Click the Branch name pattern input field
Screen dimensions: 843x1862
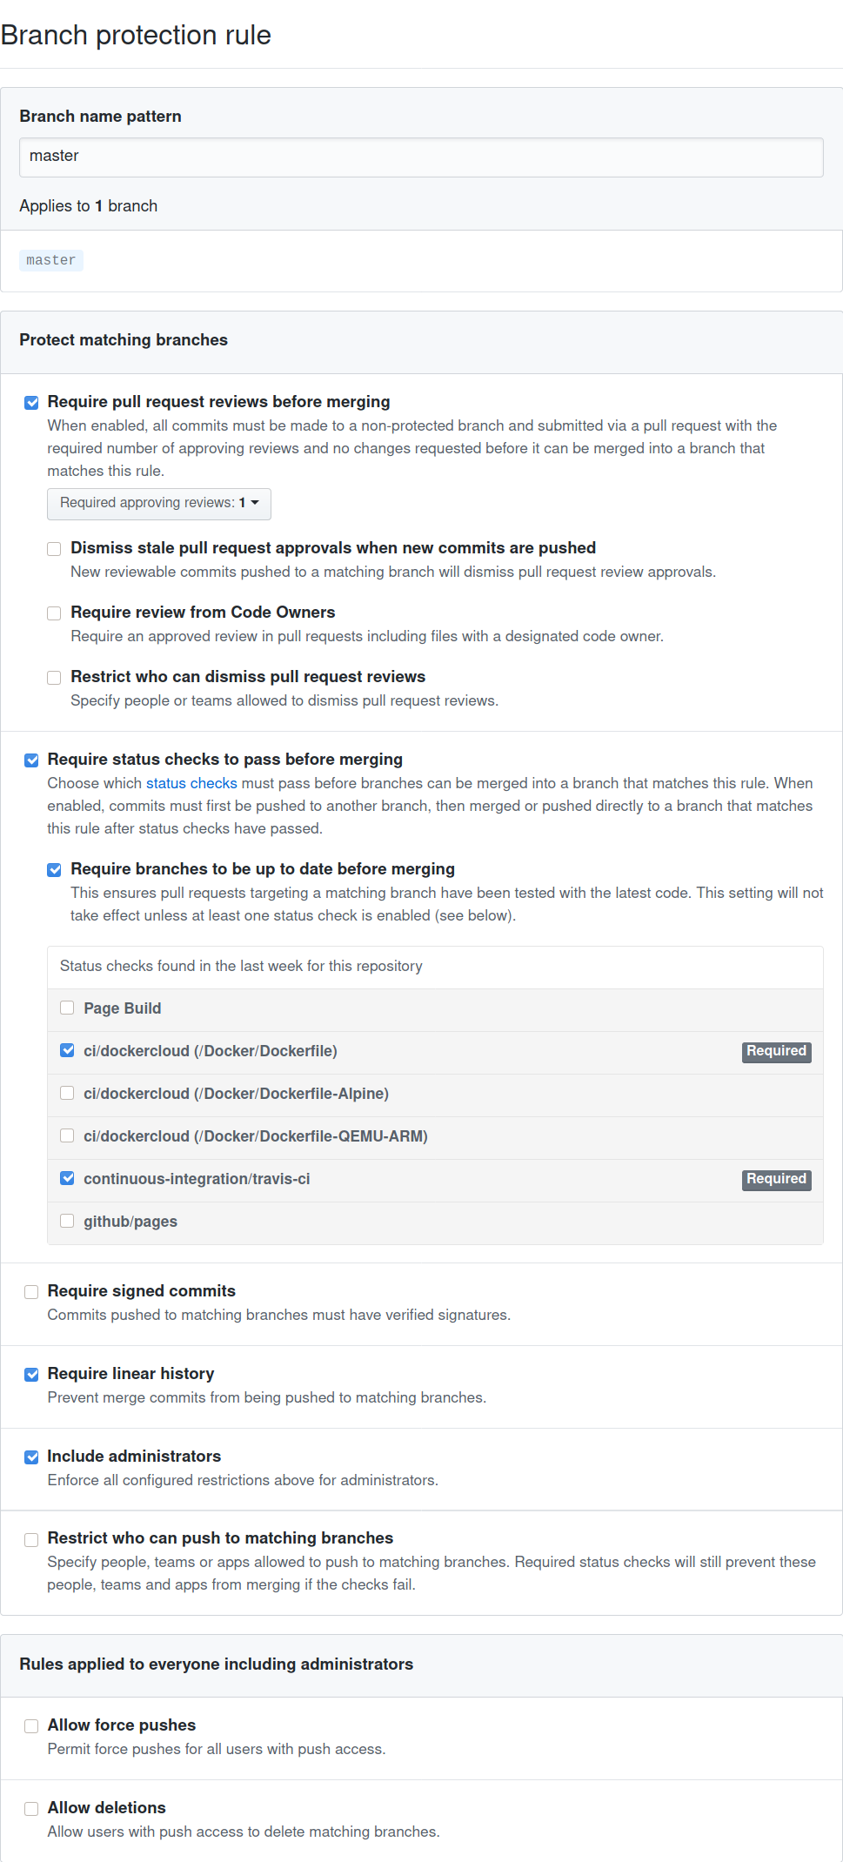pyautogui.click(x=421, y=157)
